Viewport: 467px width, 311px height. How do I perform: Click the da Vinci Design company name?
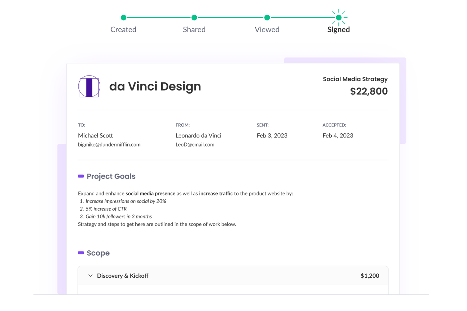tap(155, 86)
